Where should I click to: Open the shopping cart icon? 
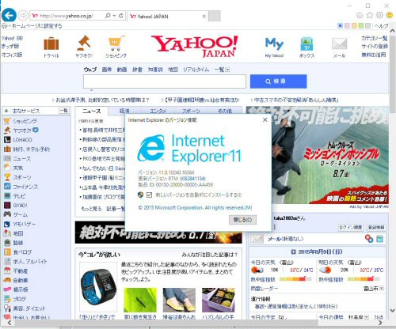pos(116,43)
